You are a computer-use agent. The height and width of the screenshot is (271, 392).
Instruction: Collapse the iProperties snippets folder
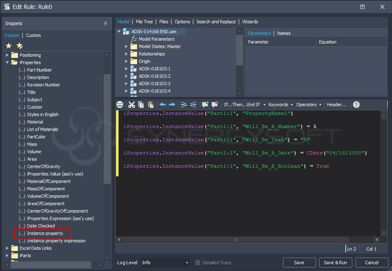click(x=8, y=63)
